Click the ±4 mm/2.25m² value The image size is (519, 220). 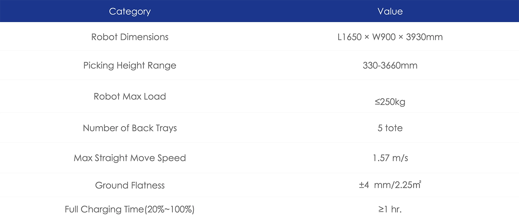390,185
